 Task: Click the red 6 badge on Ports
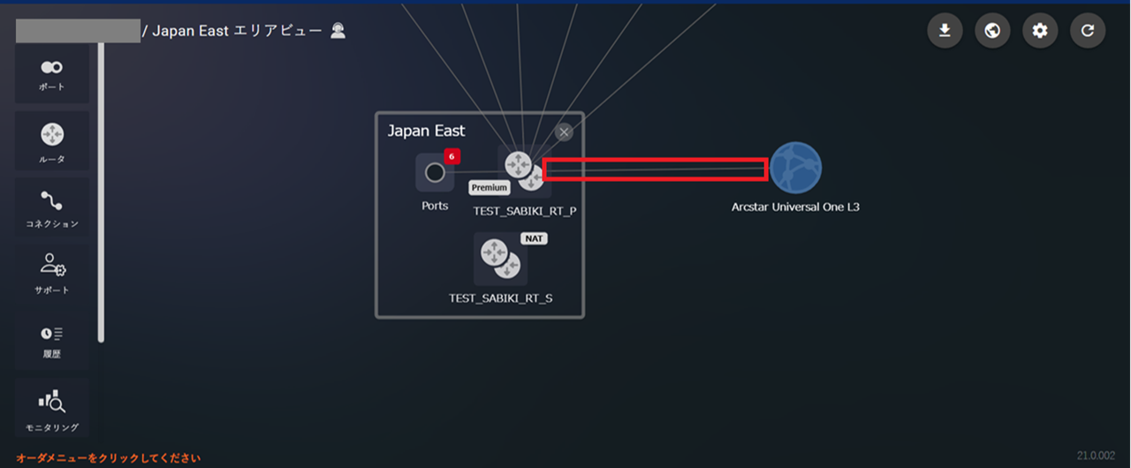(452, 156)
